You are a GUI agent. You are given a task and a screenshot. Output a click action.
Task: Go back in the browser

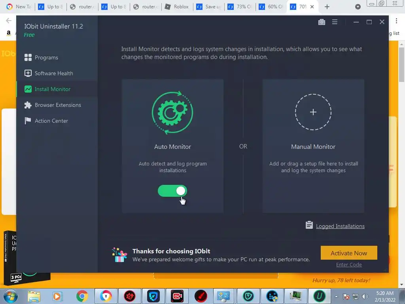(x=9, y=21)
